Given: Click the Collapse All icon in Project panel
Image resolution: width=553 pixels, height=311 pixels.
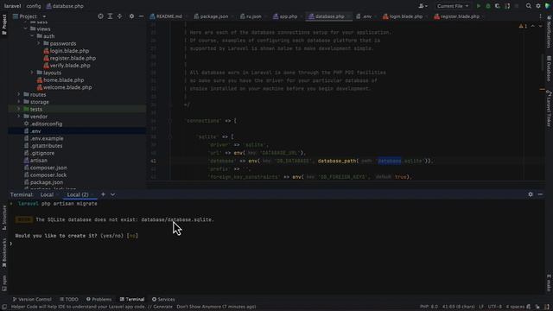Looking at the screenshot, I should tap(119, 16).
